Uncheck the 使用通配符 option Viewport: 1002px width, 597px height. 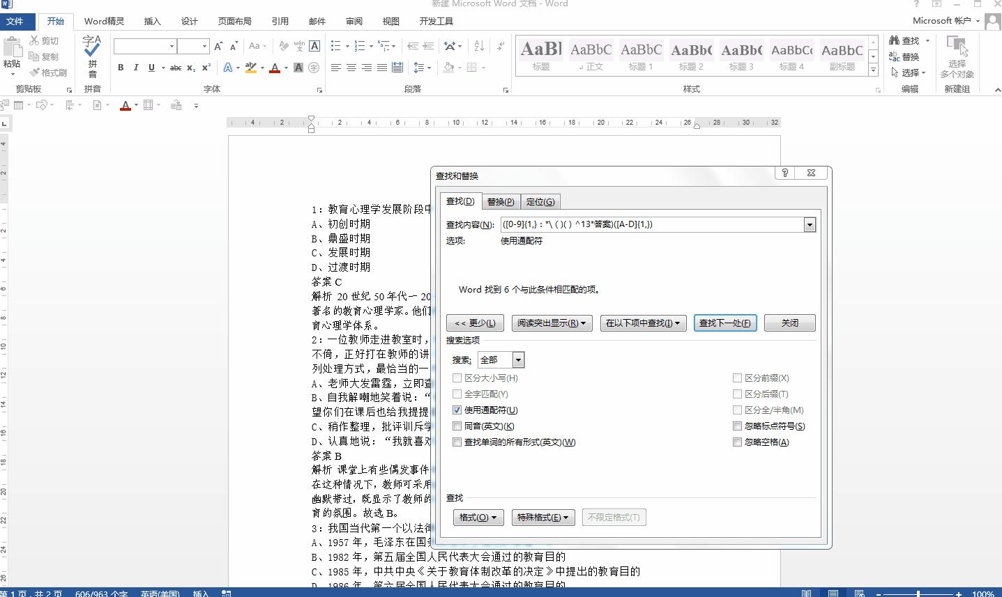pos(457,410)
